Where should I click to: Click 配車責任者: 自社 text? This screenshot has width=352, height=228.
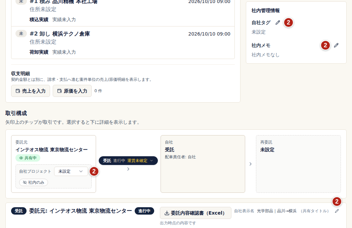(x=180, y=157)
